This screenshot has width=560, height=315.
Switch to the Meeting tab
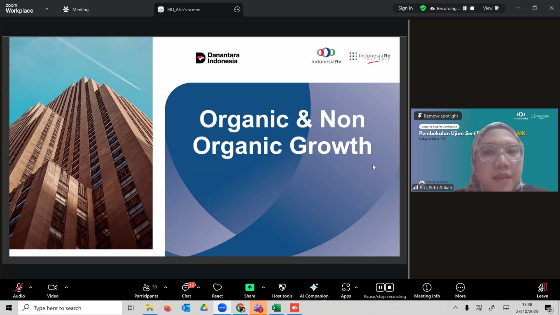(76, 9)
